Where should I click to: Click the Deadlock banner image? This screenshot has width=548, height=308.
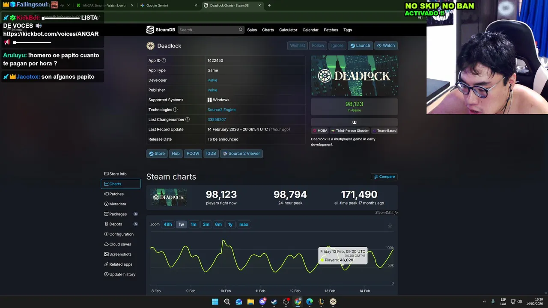[x=354, y=76]
